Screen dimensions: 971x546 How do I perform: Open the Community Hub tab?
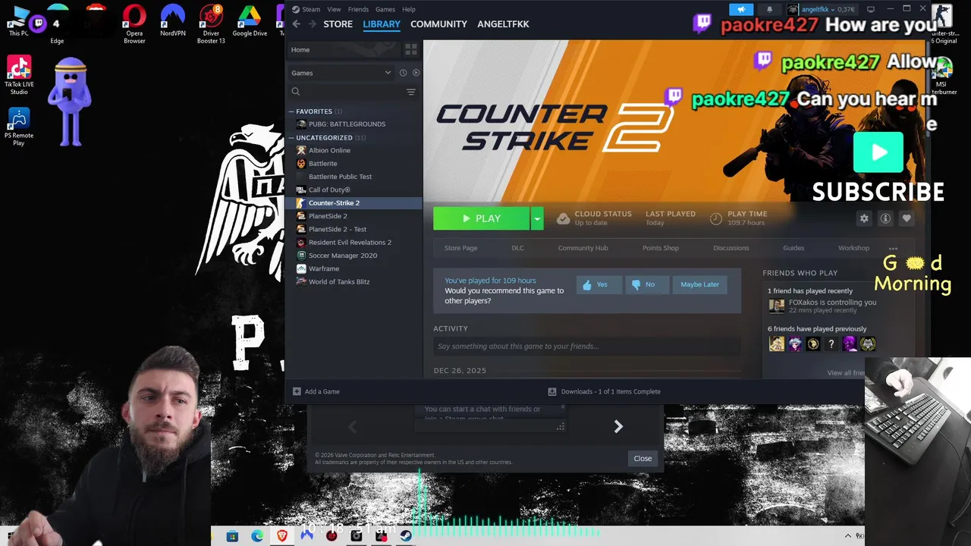click(583, 248)
